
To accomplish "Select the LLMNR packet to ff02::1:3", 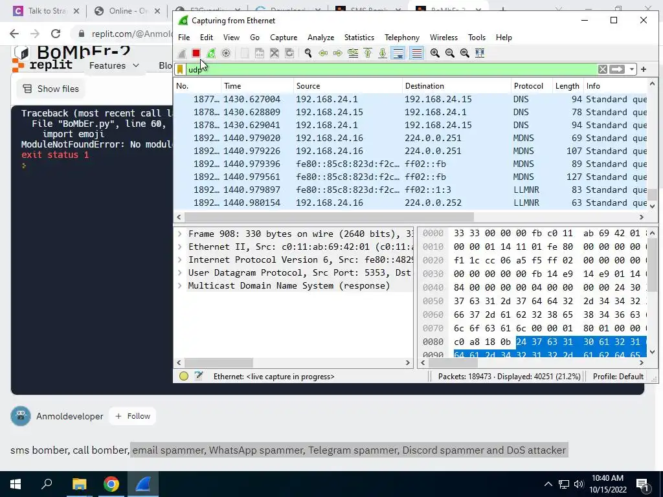I will [410, 190].
